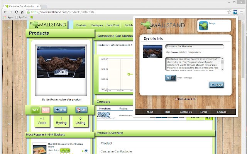Select the Carstache Car Mustache browser tab

click(21, 6)
